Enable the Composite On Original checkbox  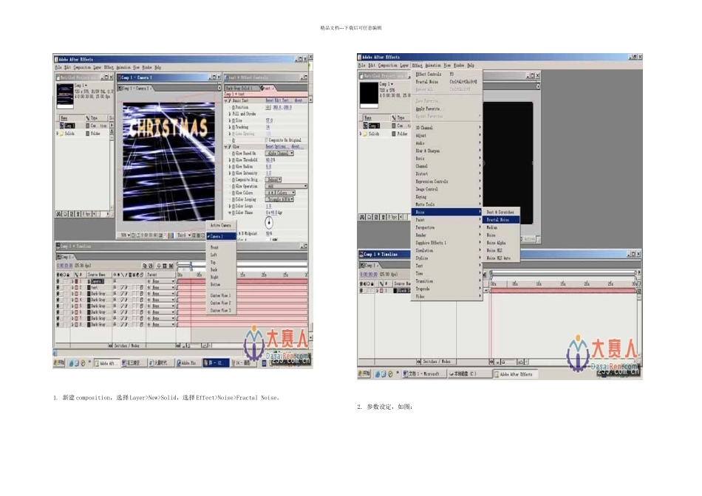point(266,139)
